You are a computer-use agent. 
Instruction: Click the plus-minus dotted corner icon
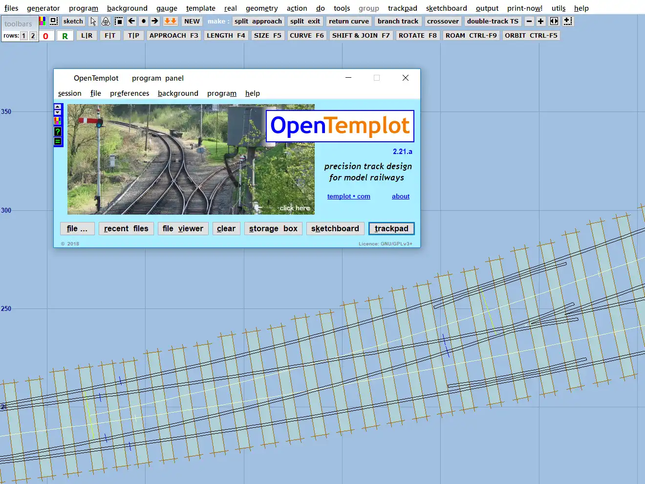568,21
